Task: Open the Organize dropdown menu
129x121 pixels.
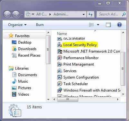Action: (17, 25)
